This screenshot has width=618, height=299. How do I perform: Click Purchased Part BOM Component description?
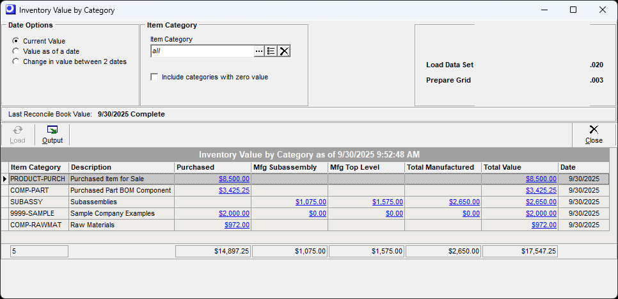coord(122,190)
